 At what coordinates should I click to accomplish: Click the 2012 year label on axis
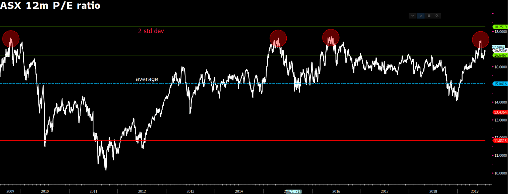tap(142, 191)
